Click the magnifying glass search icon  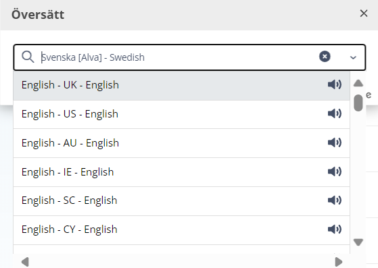(28, 57)
